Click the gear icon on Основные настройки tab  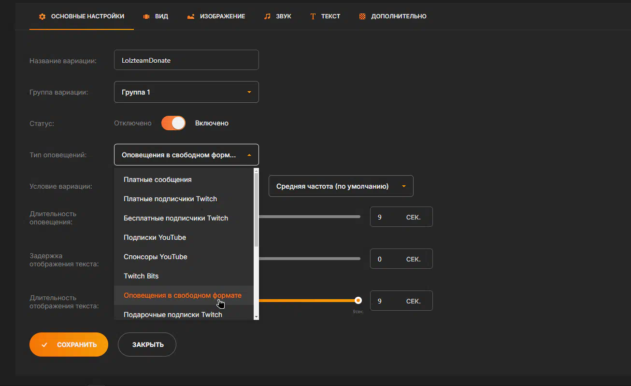(42, 16)
